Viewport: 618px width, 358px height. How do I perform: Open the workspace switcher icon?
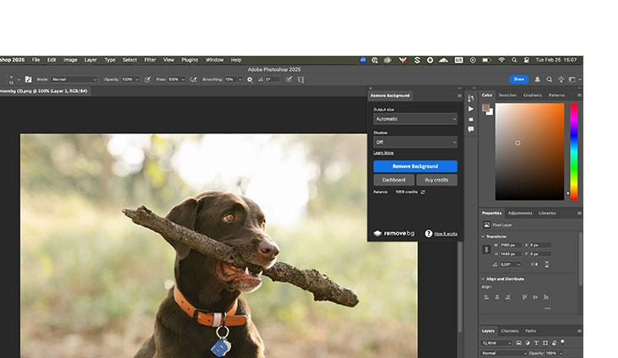(x=572, y=79)
